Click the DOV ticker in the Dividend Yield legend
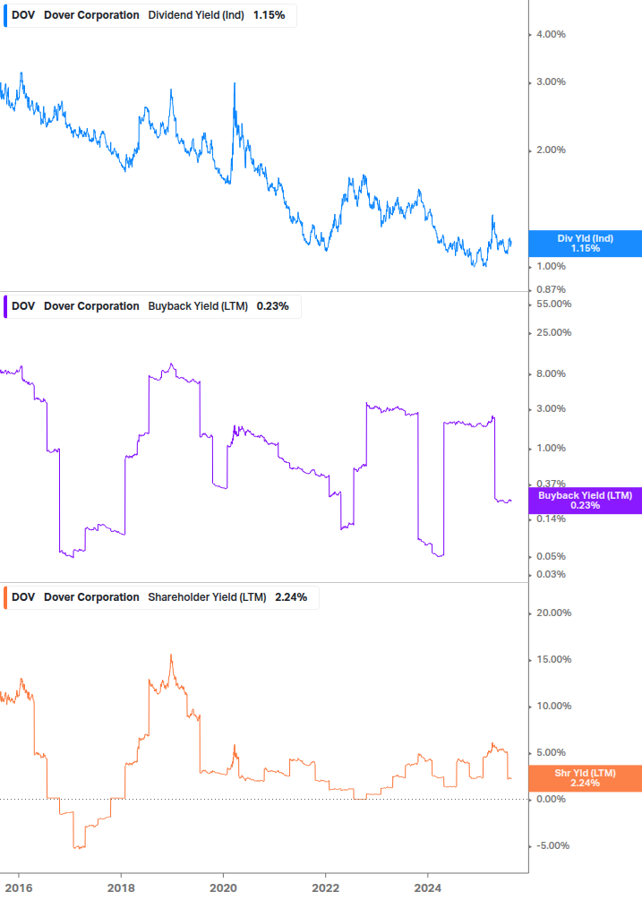 [x=23, y=15]
